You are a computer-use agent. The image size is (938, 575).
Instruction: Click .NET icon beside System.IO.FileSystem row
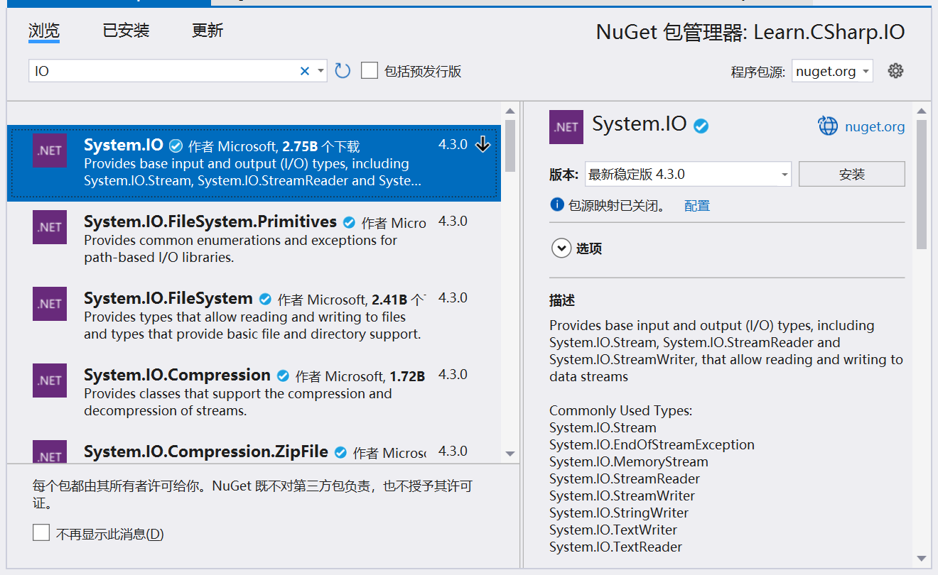pos(50,304)
